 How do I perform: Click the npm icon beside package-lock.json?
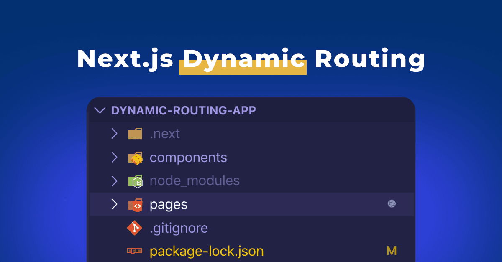[135, 251]
